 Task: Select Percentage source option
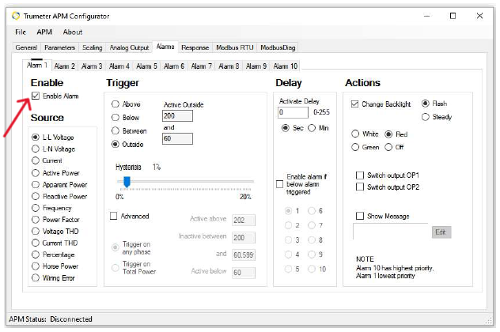[x=36, y=255]
